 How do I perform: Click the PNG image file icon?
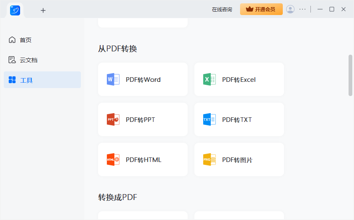pyautogui.click(x=209, y=159)
